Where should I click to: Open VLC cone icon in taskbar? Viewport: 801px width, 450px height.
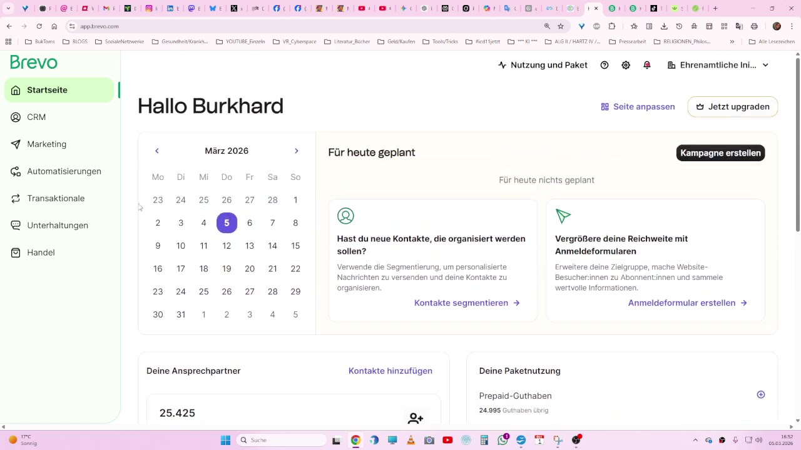click(x=411, y=440)
